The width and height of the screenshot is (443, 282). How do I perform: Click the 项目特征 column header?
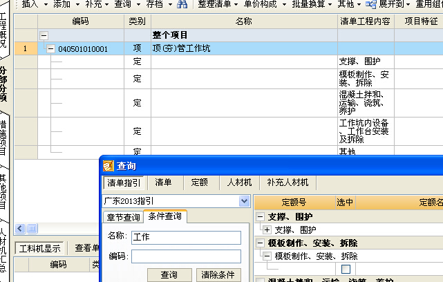point(420,21)
